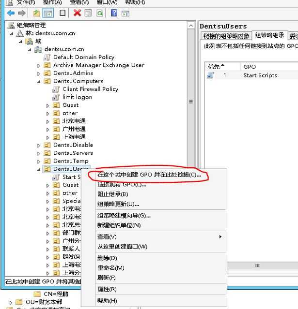Click the Client Firewall Policy GPO icon
Screen dimensions: 298x309
pyautogui.click(x=56, y=89)
